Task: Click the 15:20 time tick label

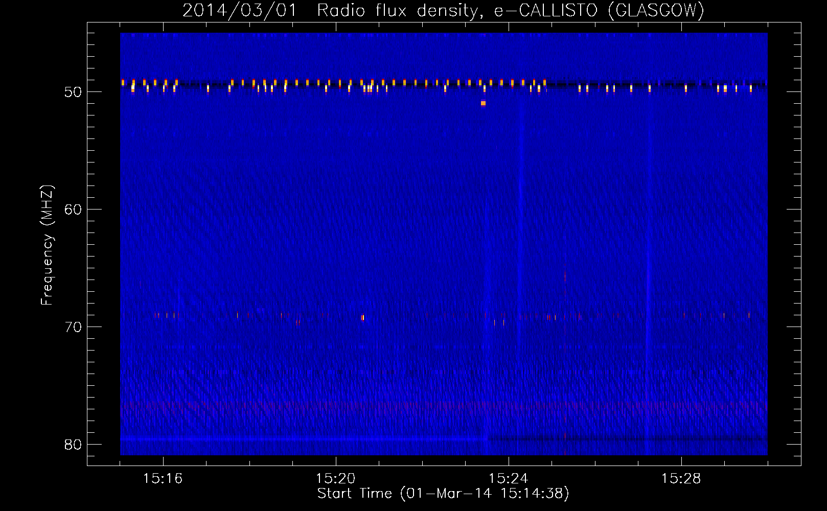Action: 335,478
